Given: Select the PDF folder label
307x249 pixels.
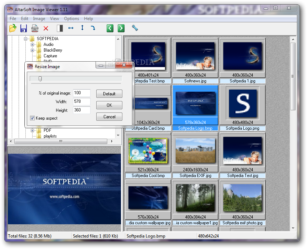Looking at the screenshot, I should [47, 130].
